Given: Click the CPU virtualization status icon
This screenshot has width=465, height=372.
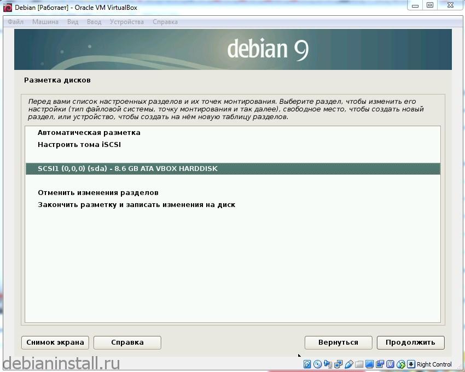Looking at the screenshot, I should click(x=390, y=364).
